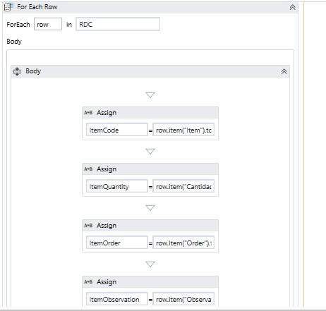Edit the ForEach row variable field
This screenshot has height=311, width=326.
tap(48, 24)
